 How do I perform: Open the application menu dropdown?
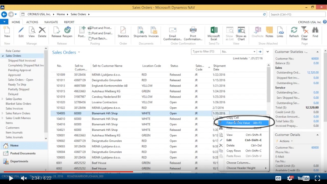pyautogui.click(x=4, y=22)
